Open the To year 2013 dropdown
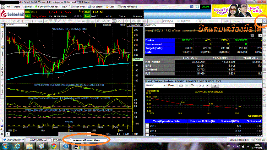The width and height of the screenshot is (267, 150). point(207,86)
